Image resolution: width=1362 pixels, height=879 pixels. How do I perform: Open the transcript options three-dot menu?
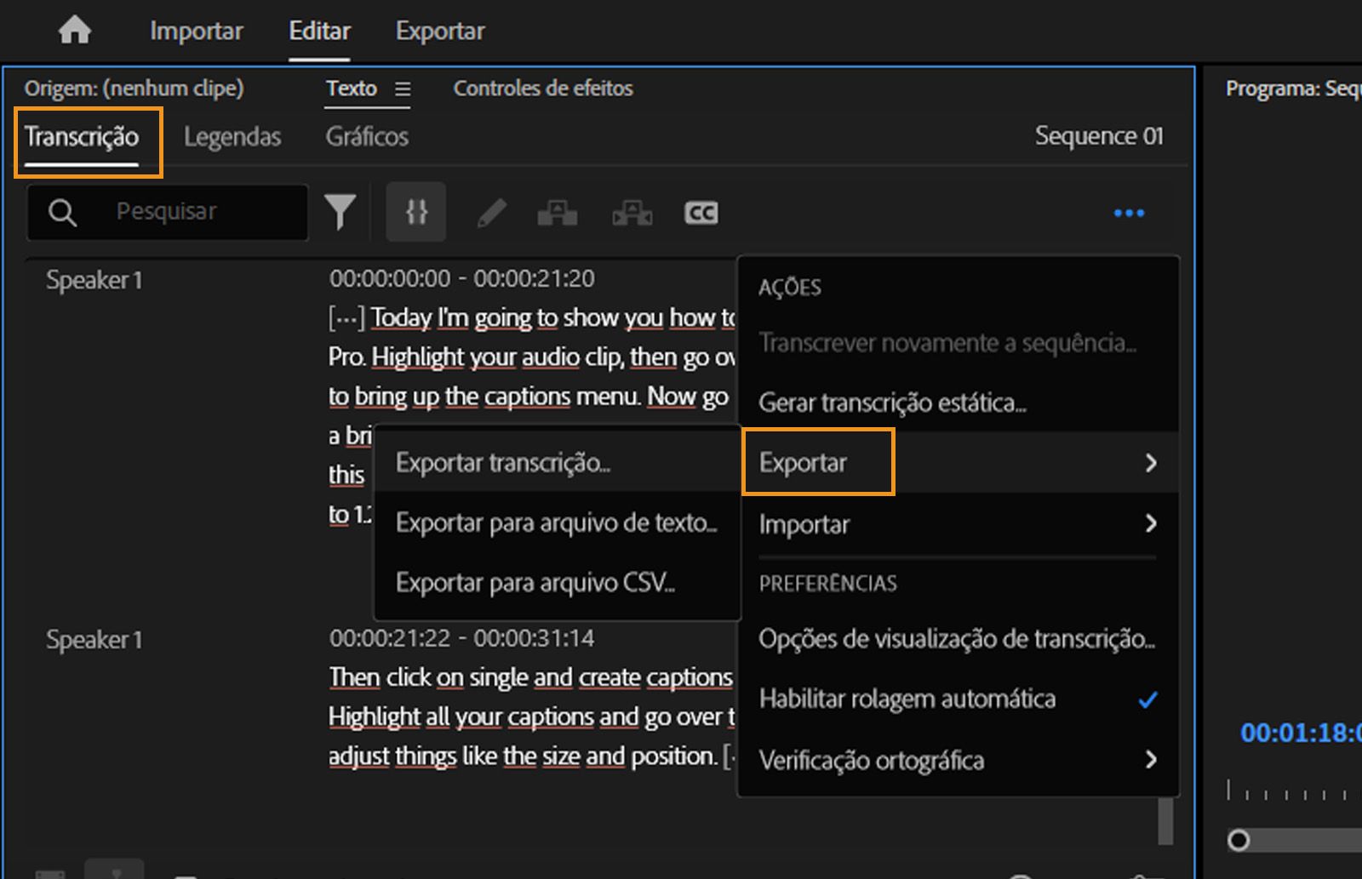pos(1128,213)
